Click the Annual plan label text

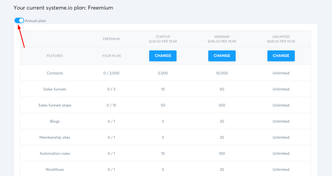35,21
